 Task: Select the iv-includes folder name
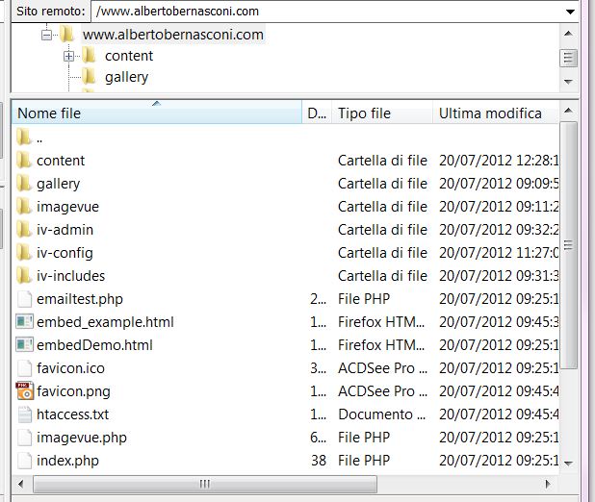70,276
